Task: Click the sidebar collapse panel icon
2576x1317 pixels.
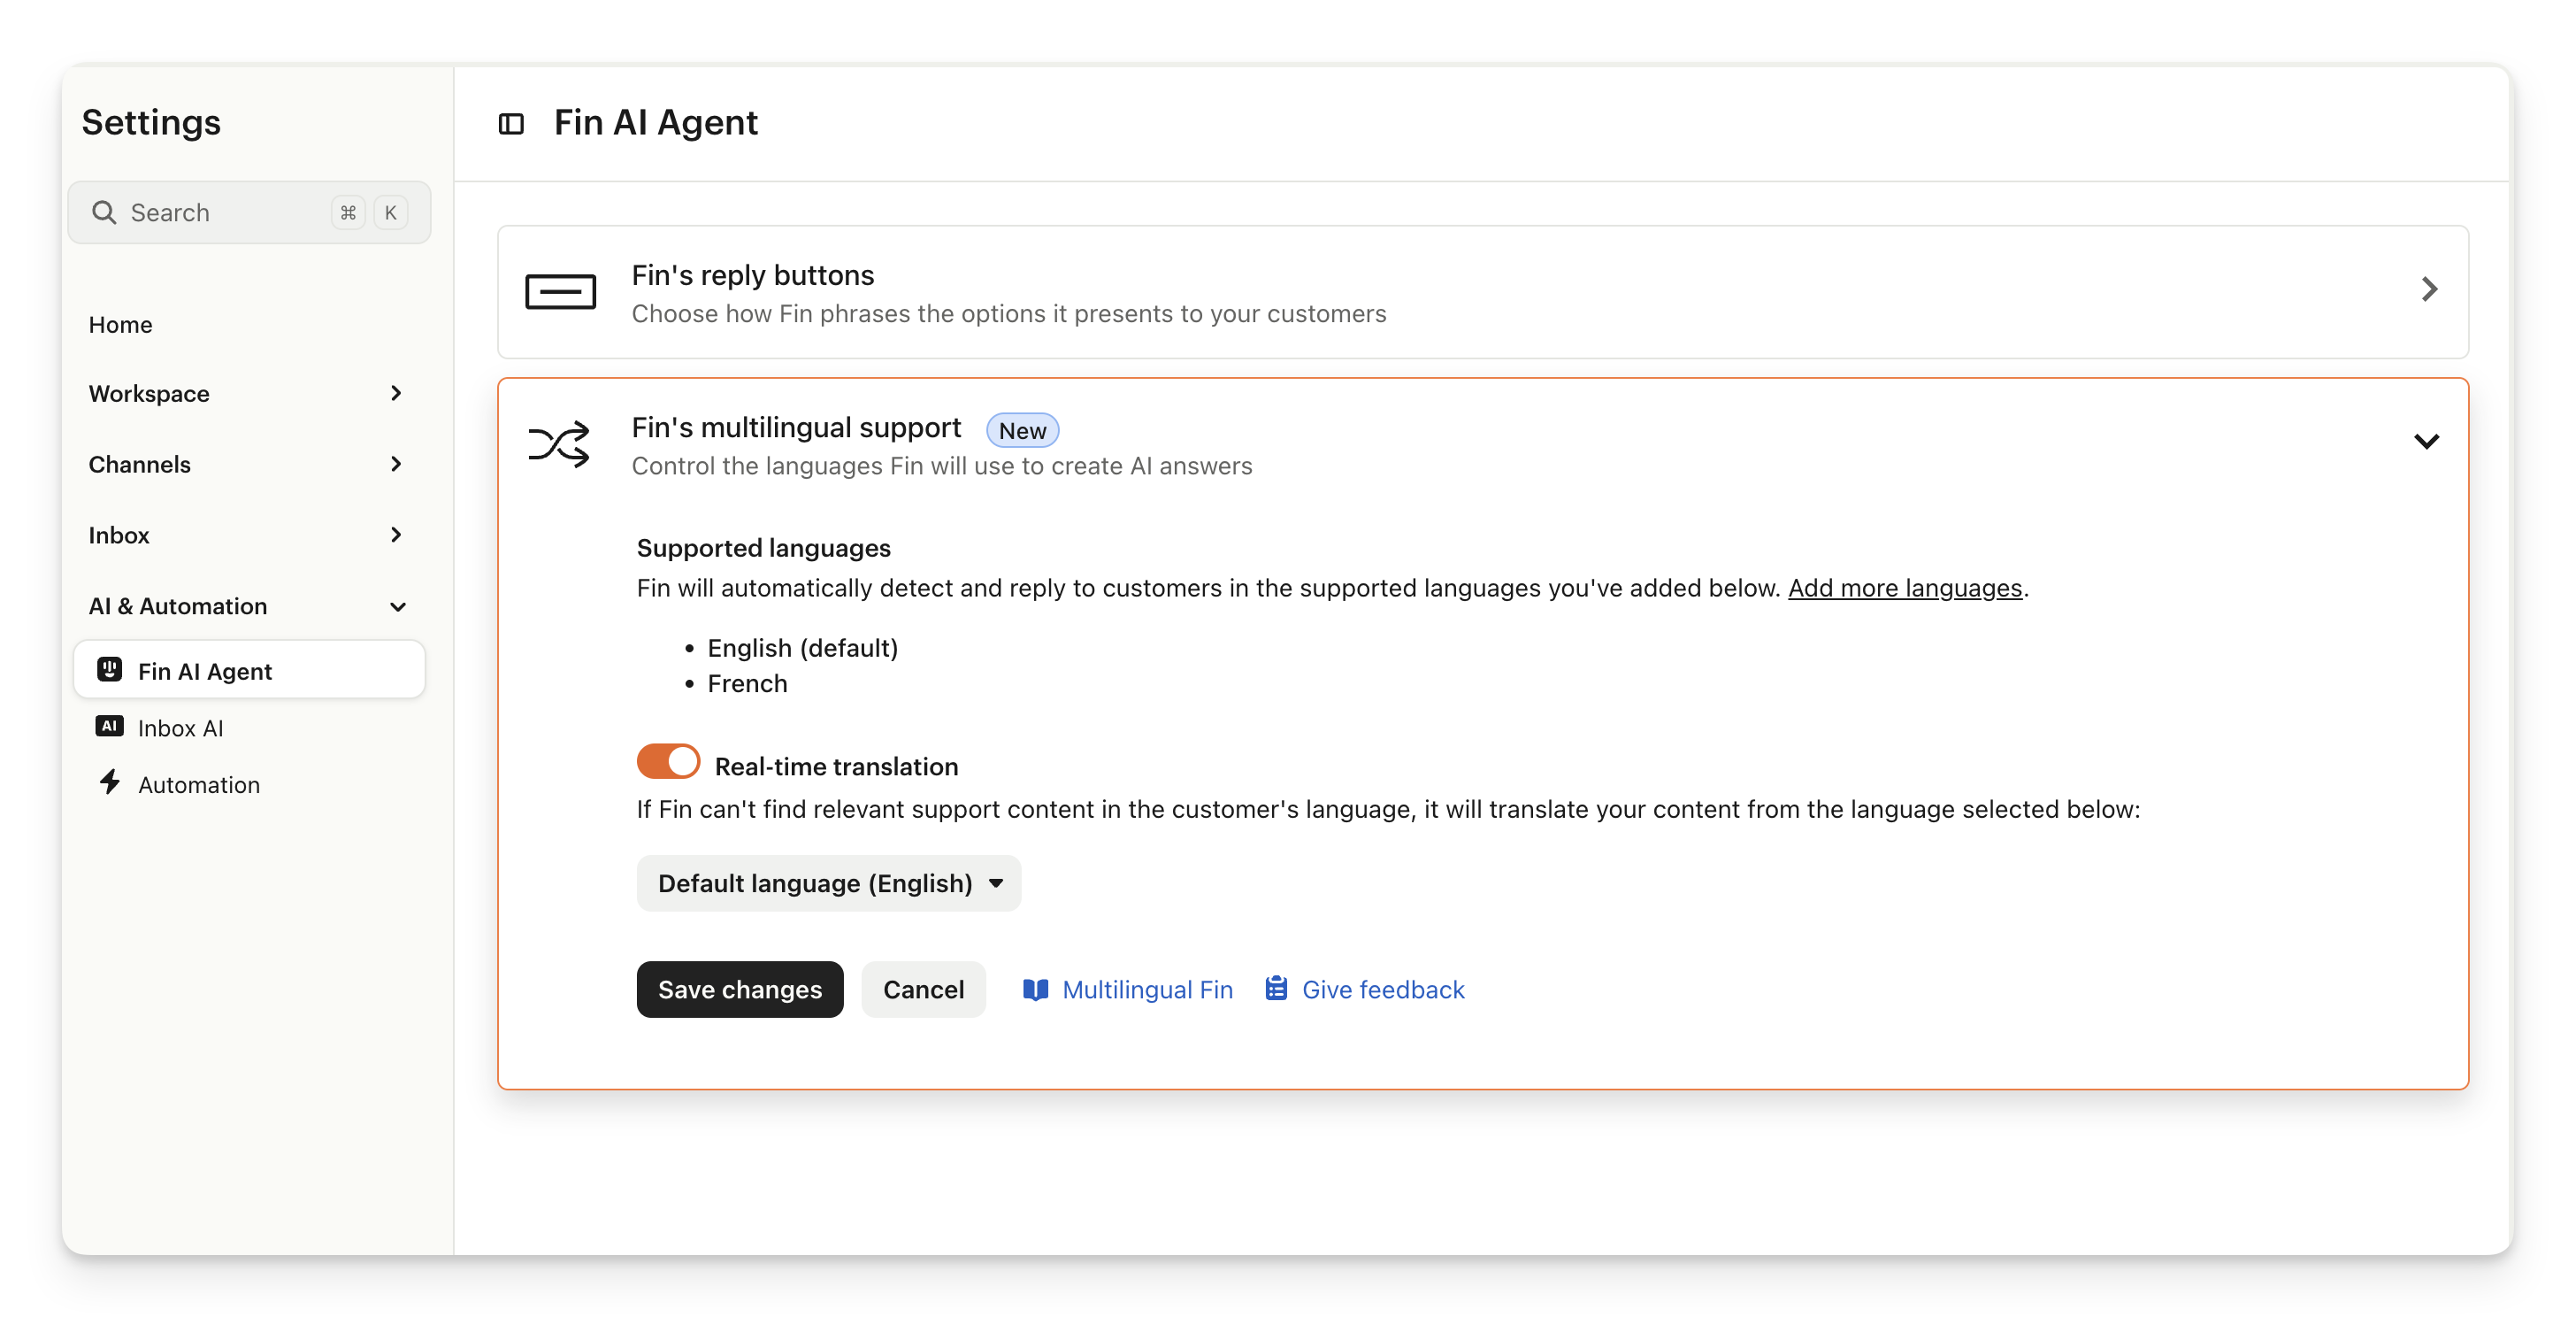Action: pos(511,124)
